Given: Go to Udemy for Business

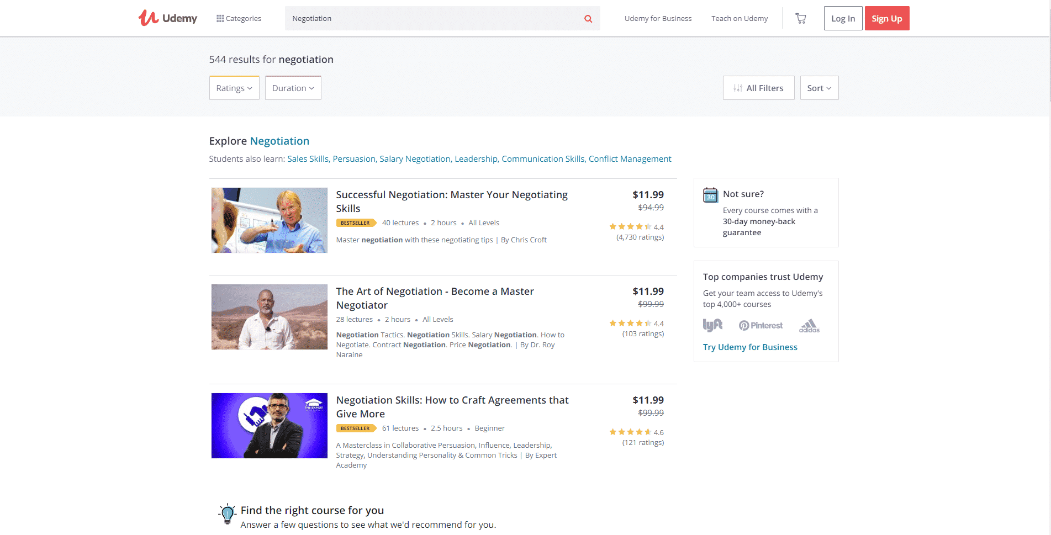Looking at the screenshot, I should pos(658,18).
